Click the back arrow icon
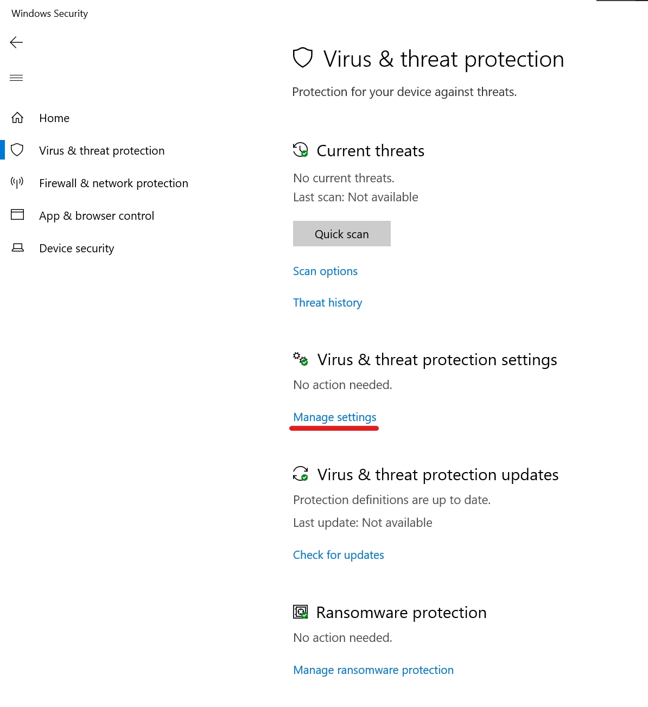Viewport: 648px width, 707px height. (x=17, y=42)
